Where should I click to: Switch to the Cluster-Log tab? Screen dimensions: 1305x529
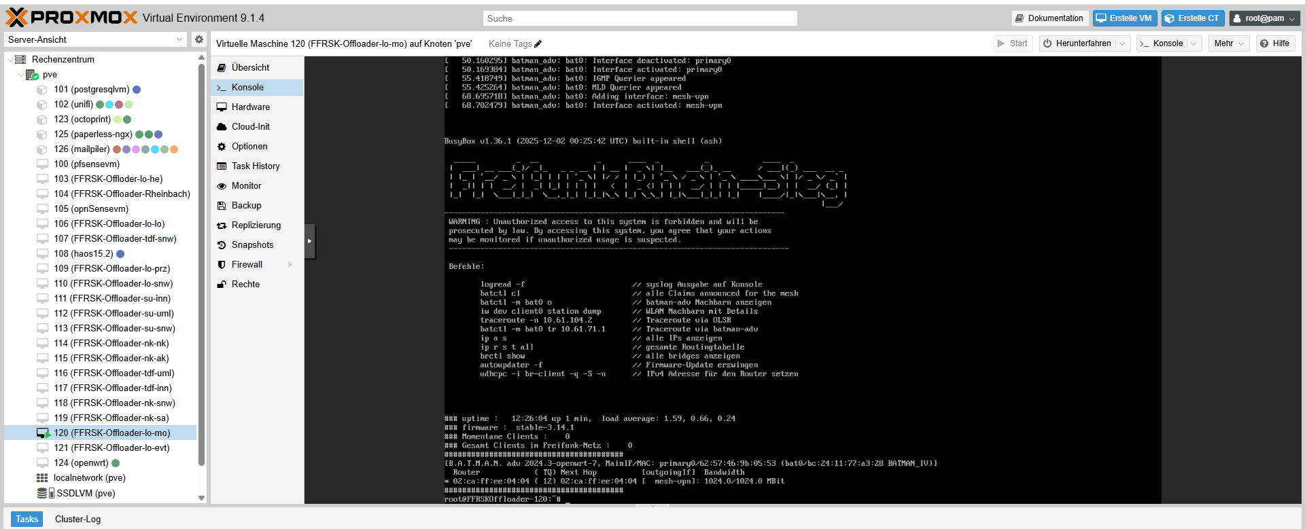tap(77, 519)
